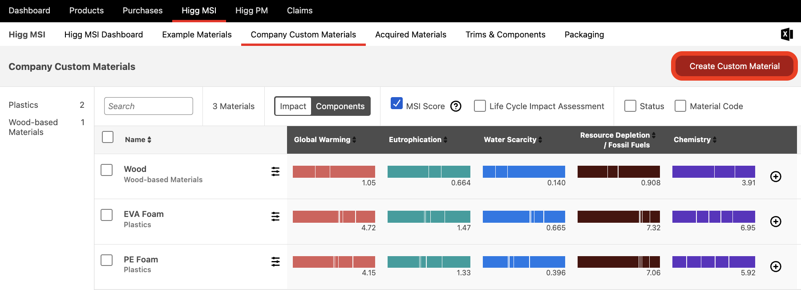Open the Dashboard top menu
The width and height of the screenshot is (801, 290).
29,10
